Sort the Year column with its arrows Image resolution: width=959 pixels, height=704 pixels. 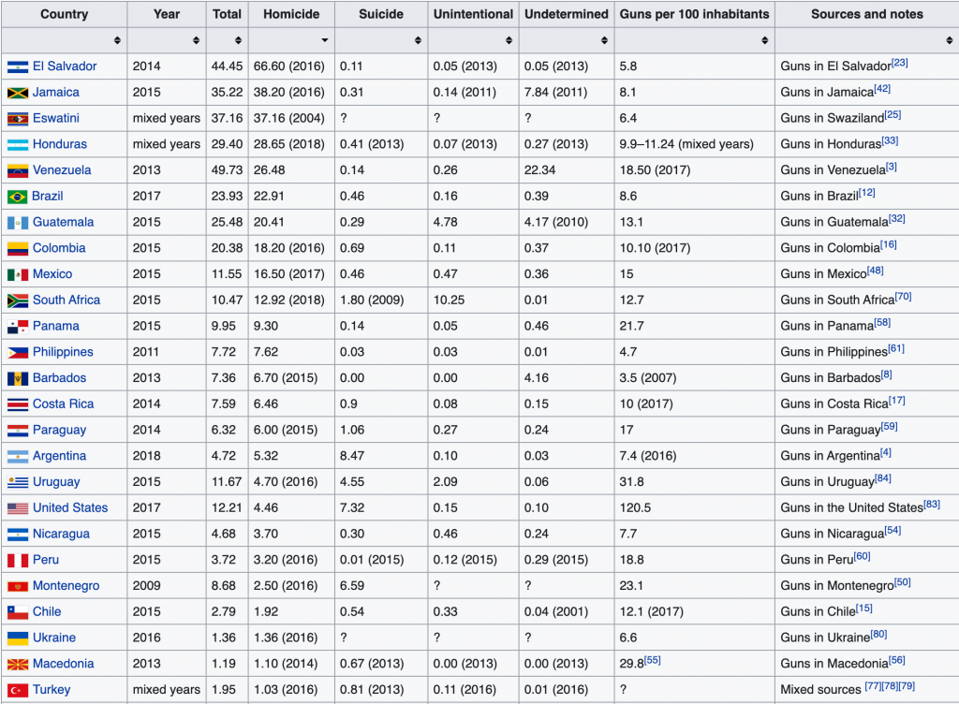196,40
